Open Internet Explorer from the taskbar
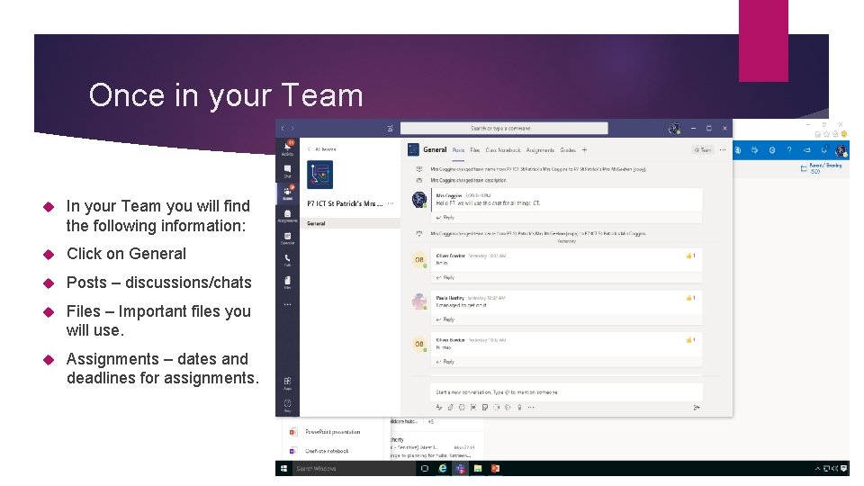864x486 pixels. click(443, 468)
